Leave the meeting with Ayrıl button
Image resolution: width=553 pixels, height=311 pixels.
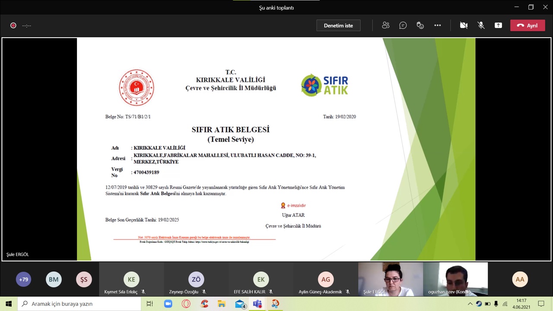point(528,25)
